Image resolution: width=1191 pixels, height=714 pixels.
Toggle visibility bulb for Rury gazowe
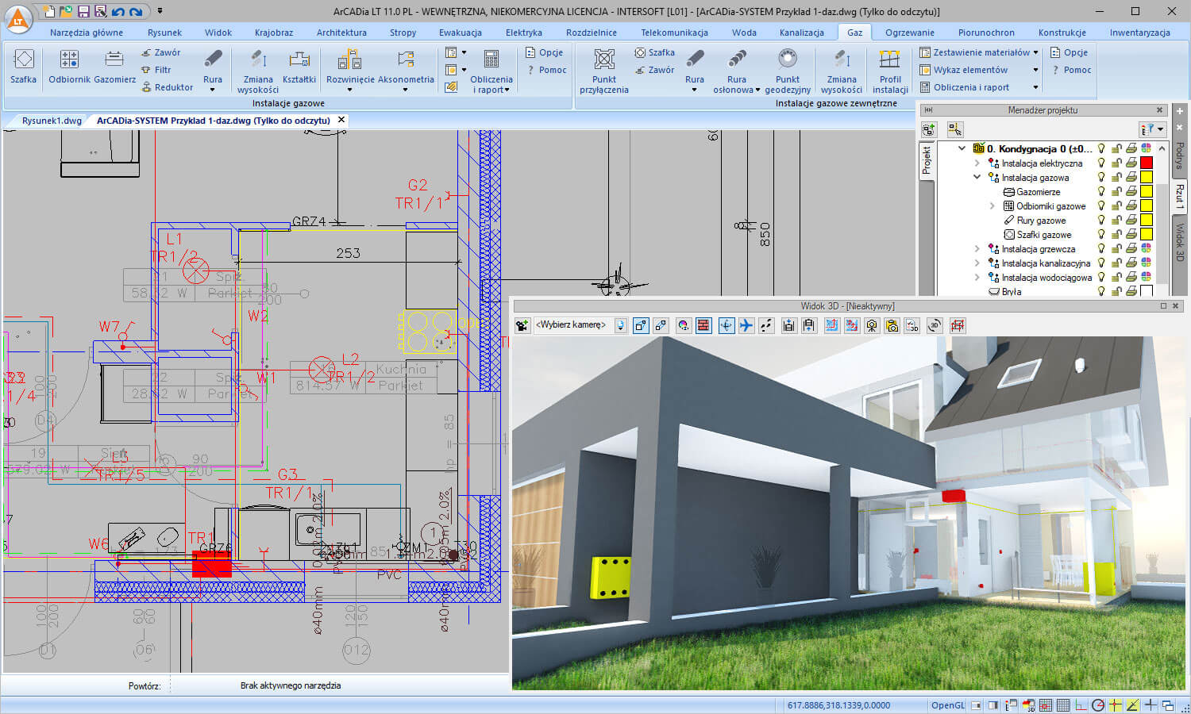(1101, 220)
